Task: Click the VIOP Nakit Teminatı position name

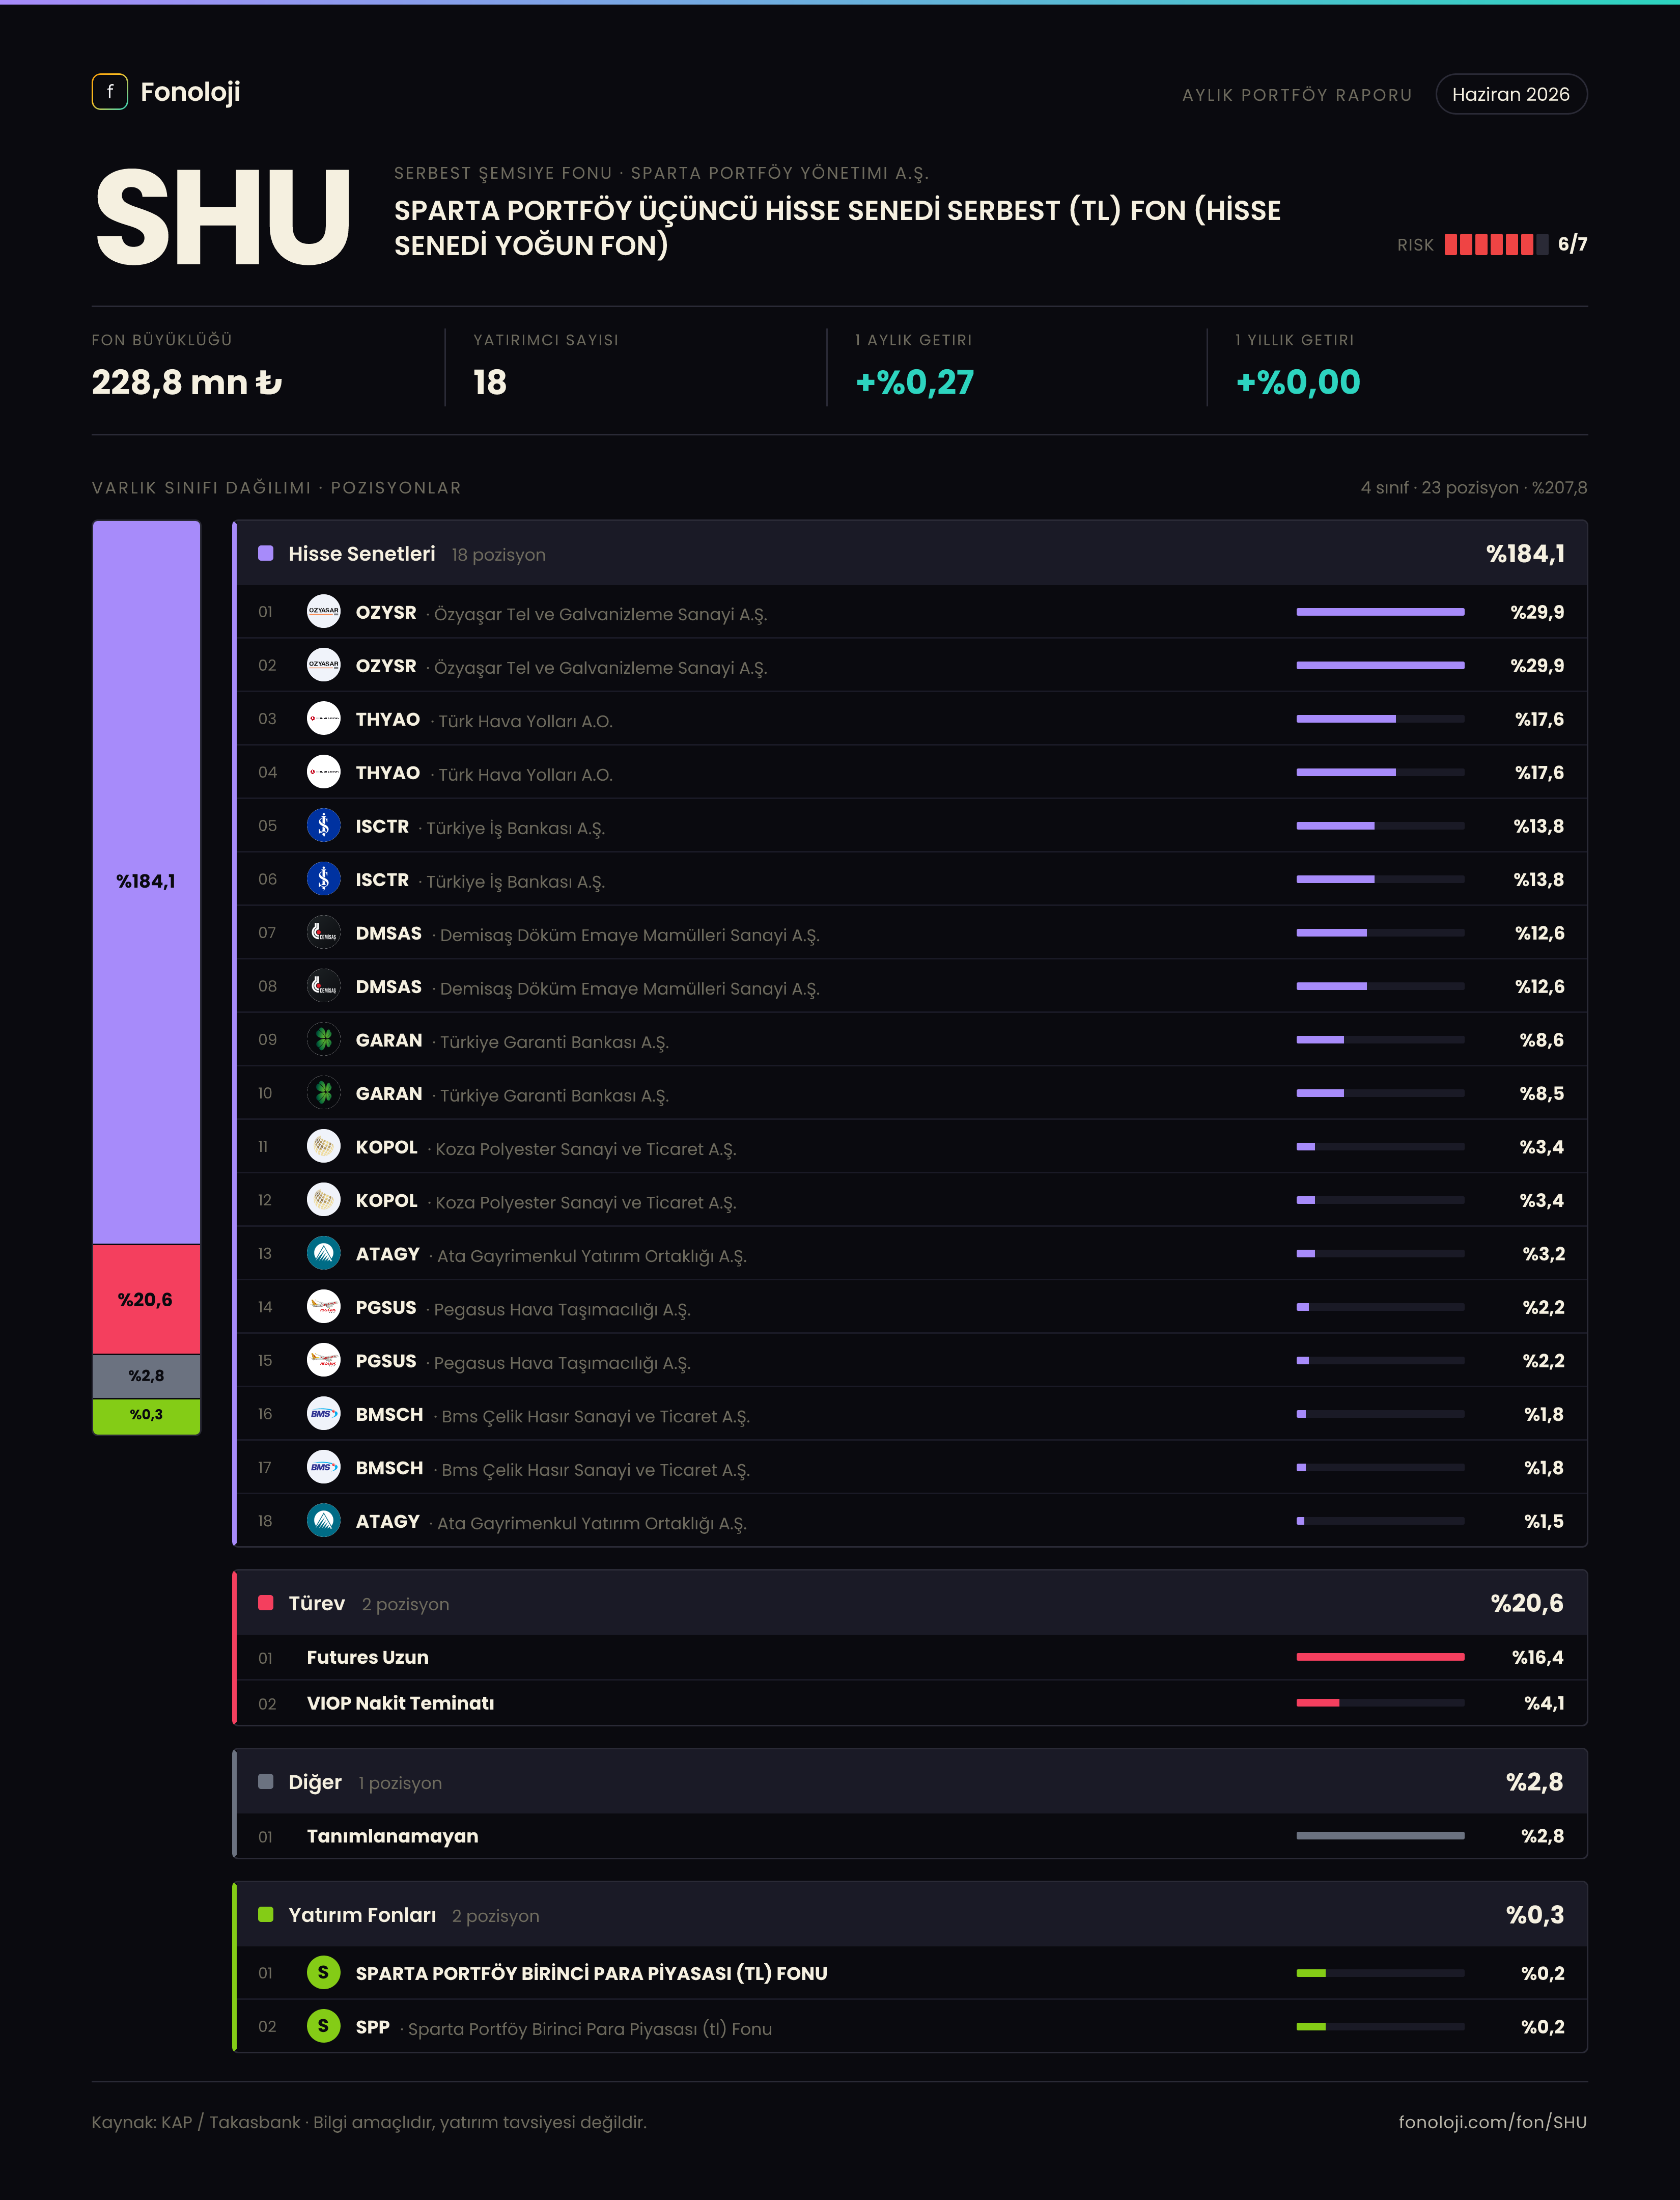Action: pos(400,1703)
